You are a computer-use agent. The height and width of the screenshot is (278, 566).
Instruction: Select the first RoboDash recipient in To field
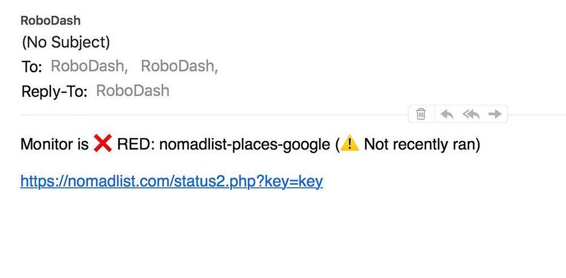click(88, 66)
